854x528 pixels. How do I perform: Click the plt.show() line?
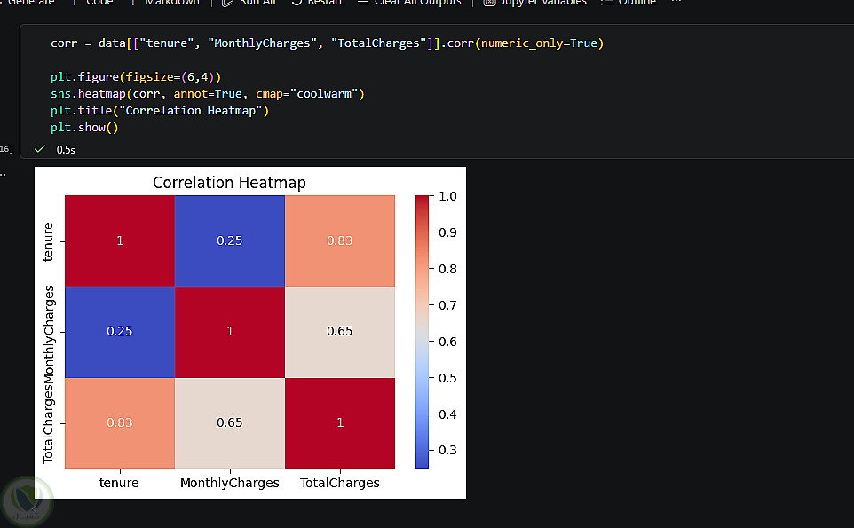(x=84, y=128)
